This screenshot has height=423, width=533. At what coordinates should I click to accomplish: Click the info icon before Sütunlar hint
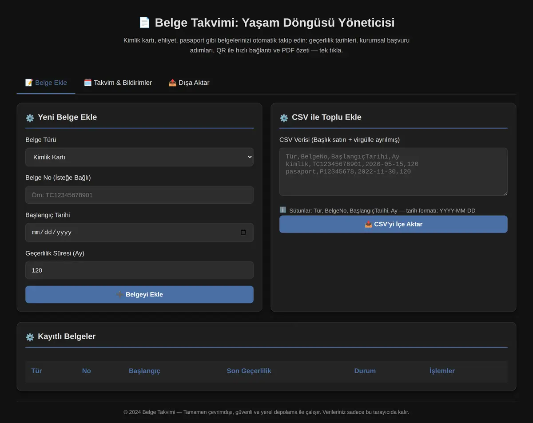point(283,210)
